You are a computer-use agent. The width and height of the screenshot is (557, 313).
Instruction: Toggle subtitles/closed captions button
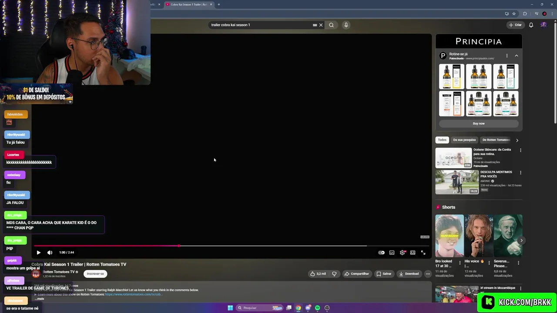click(x=392, y=253)
